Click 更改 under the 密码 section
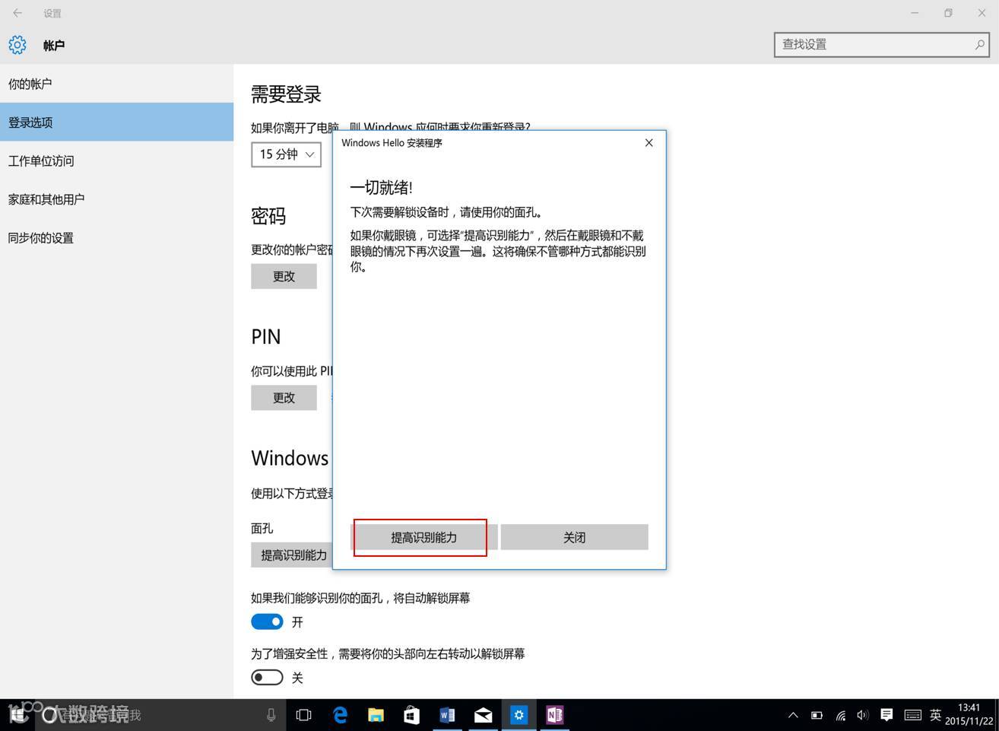Viewport: 999px width, 731px height. click(284, 276)
